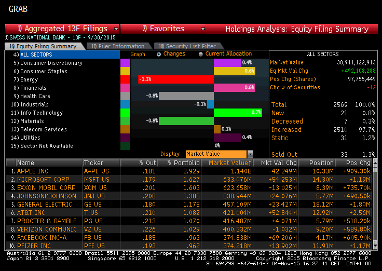Screen dimensions: 382x271
Task: Expand the Display Market Value dropdown arrow
Action: coord(250,154)
